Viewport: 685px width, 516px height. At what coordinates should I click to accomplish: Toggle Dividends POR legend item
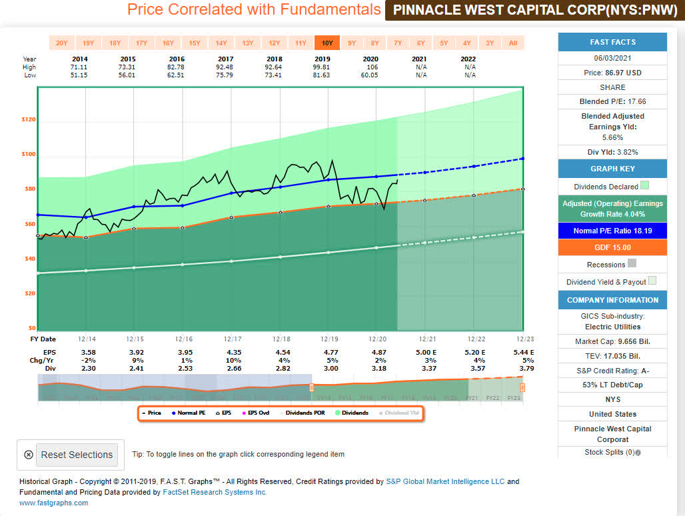tap(303, 413)
